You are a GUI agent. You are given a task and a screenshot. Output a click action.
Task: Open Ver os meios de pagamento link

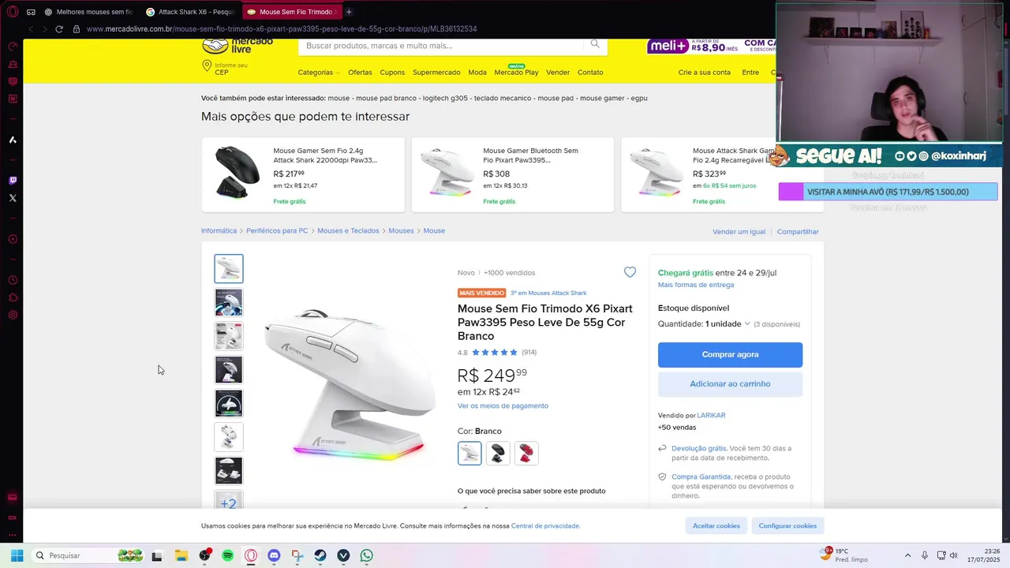click(x=503, y=405)
